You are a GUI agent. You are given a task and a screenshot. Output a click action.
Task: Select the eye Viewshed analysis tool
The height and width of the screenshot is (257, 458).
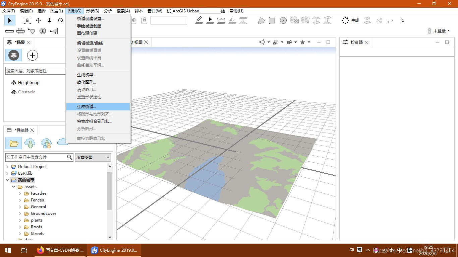click(x=43, y=31)
